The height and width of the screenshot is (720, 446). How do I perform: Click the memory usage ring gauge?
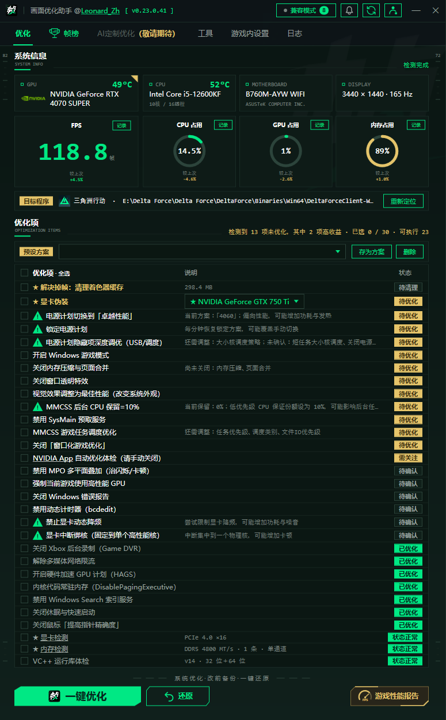[x=382, y=151]
